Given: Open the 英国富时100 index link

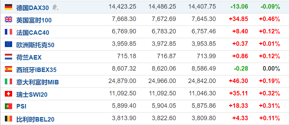Looking at the screenshot, I should pyautogui.click(x=34, y=20).
